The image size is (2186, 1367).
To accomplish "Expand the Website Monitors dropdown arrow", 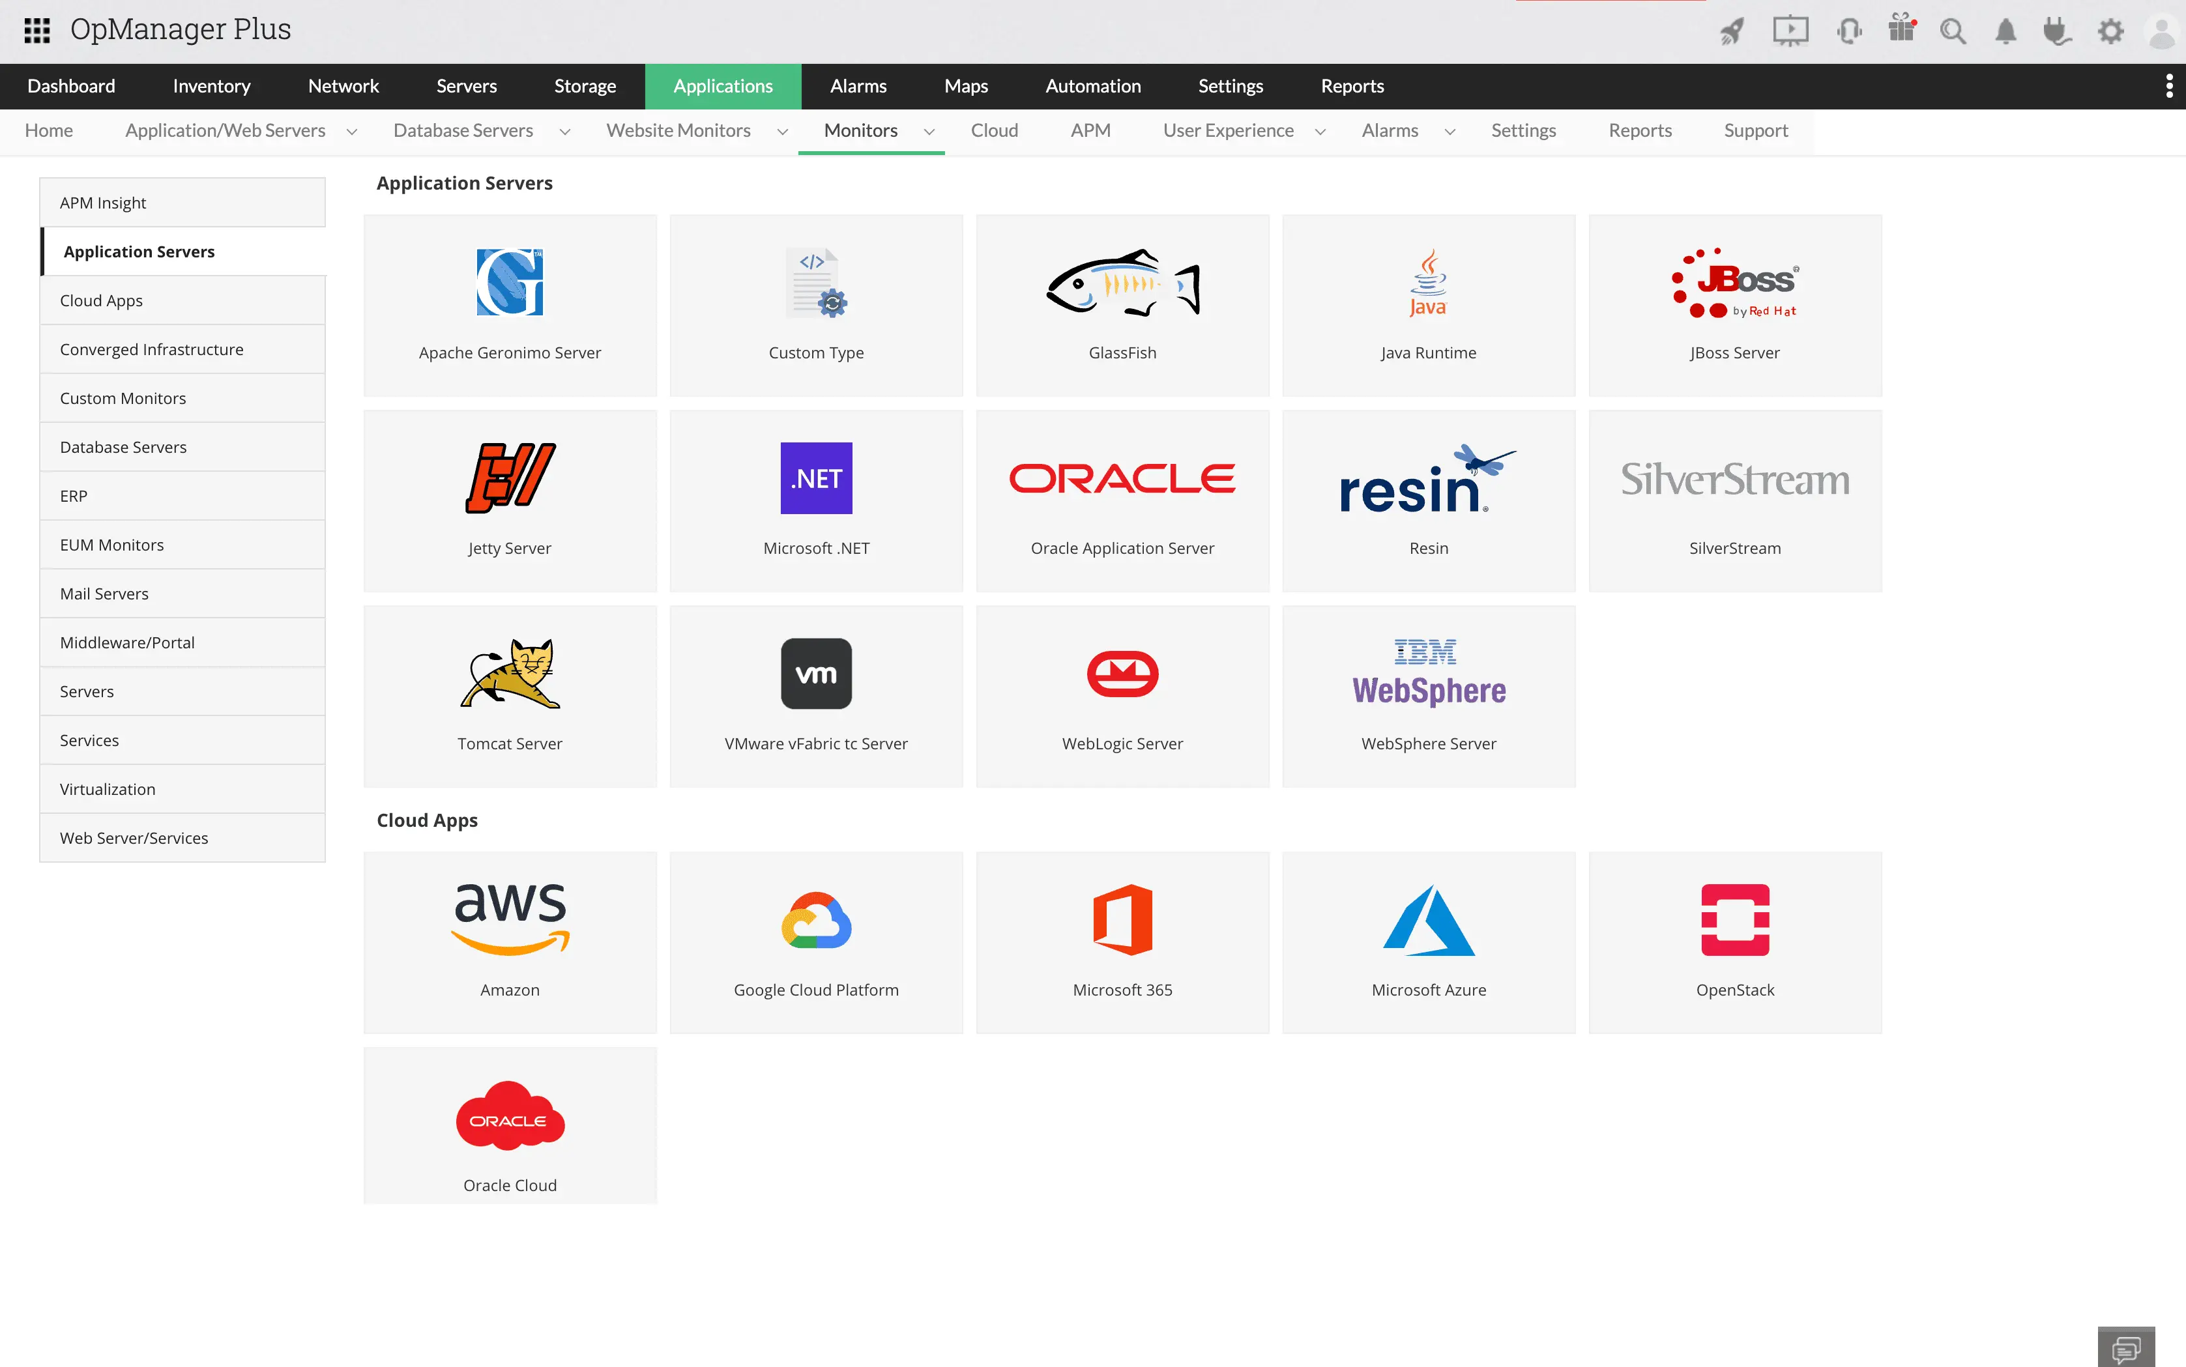I will tap(782, 132).
